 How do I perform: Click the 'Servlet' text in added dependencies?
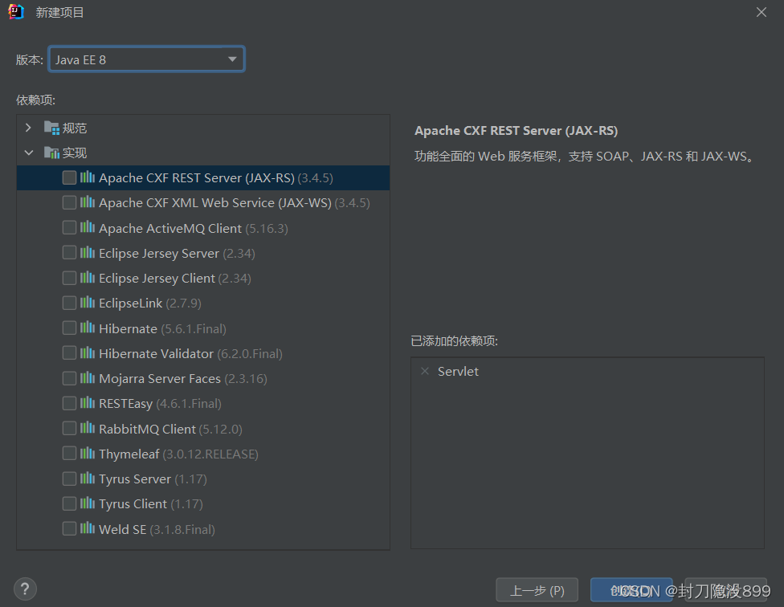(x=458, y=371)
